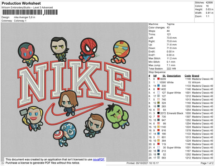Screen dimensions: 215x166
Task: Select the pink swatch in stop row 10
Action: pyautogui.click(x=158, y=110)
